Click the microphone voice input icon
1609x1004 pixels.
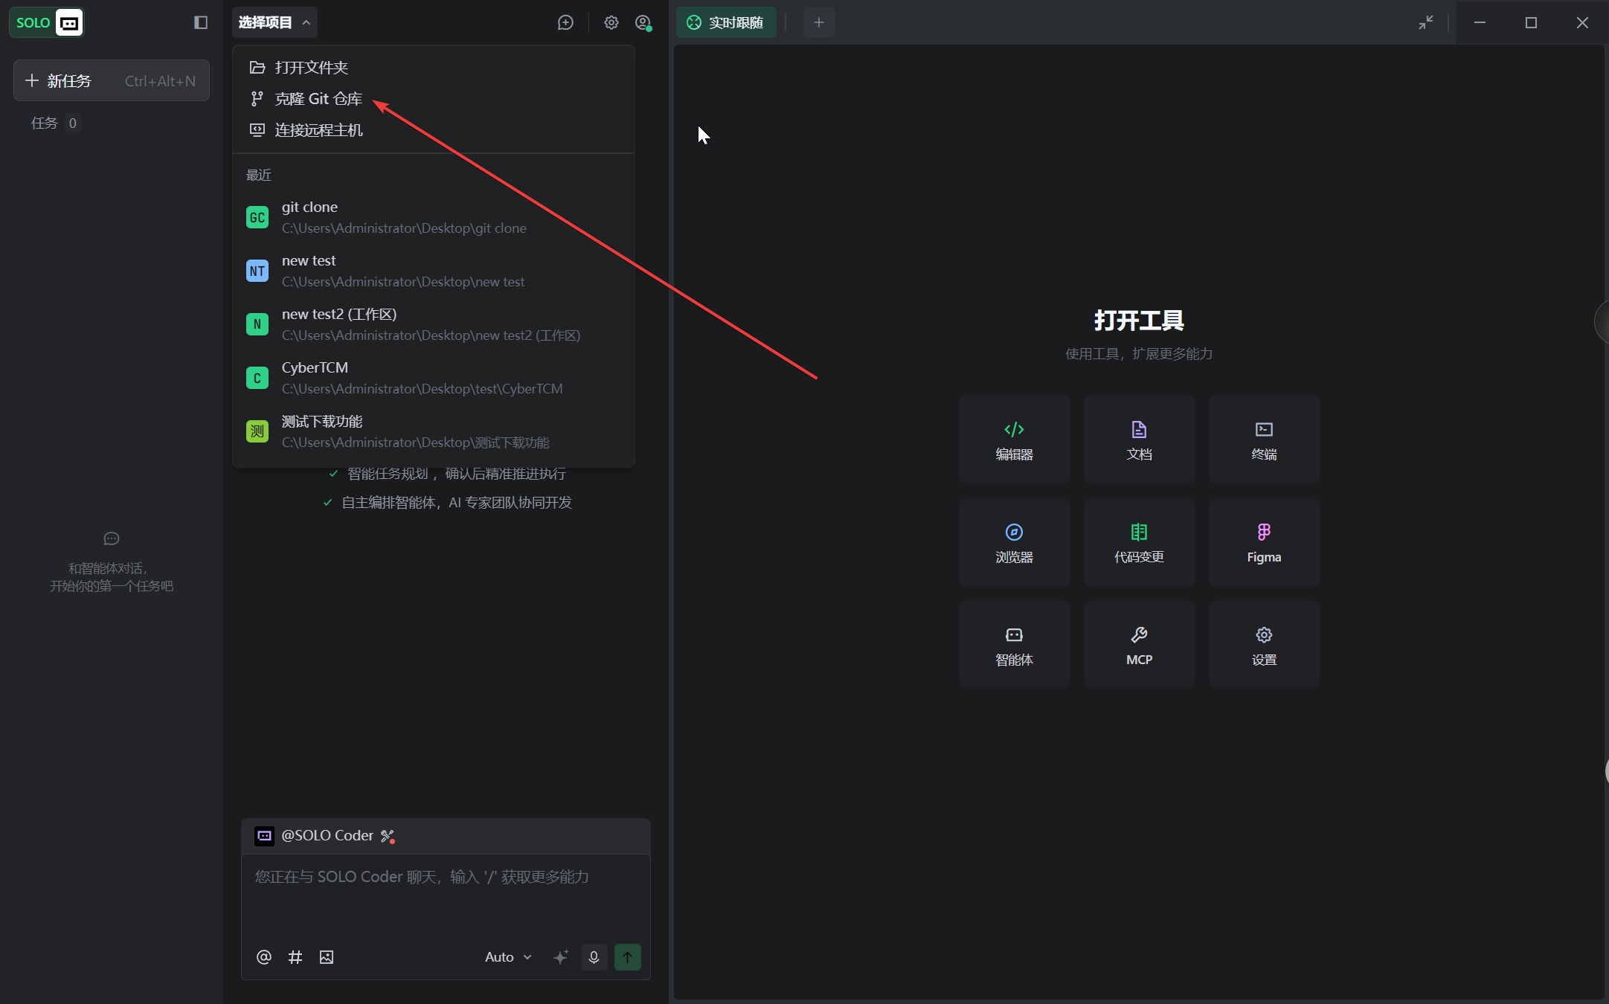pyautogui.click(x=594, y=957)
